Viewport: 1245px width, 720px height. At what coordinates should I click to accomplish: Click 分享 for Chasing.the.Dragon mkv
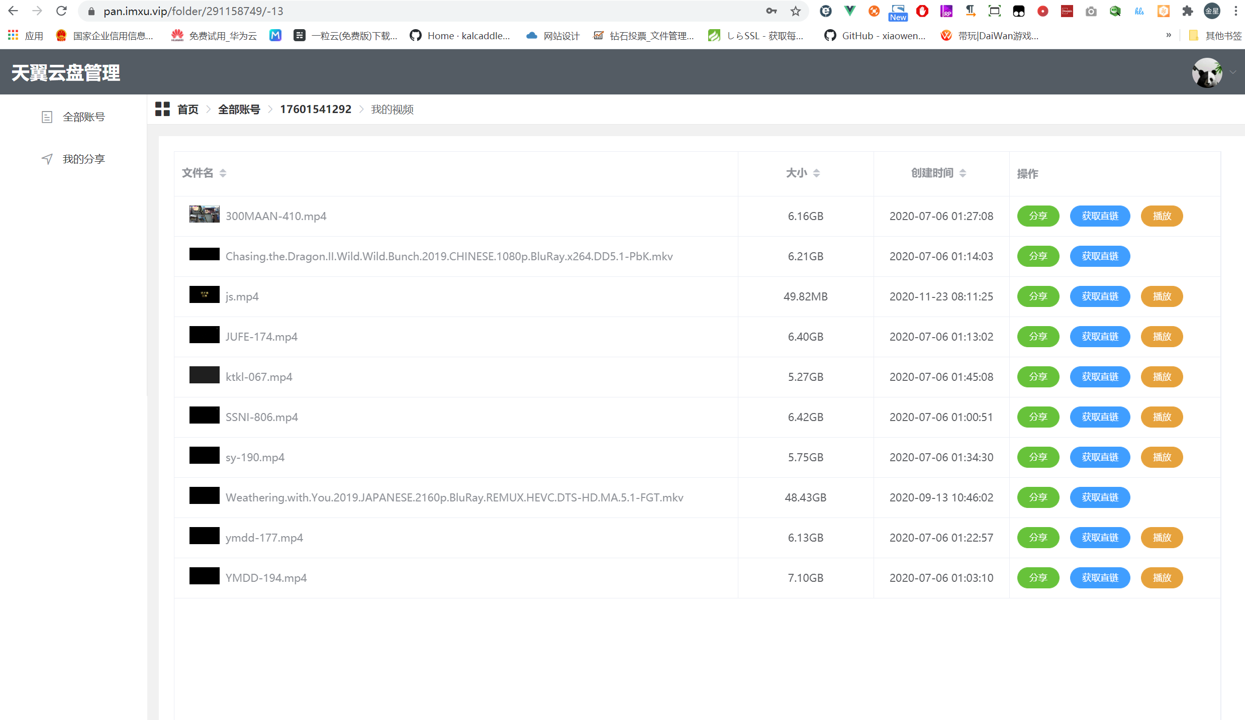(x=1038, y=256)
